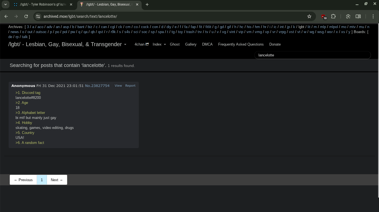Open the Index menu item
The image size is (379, 212).
[x=157, y=44]
